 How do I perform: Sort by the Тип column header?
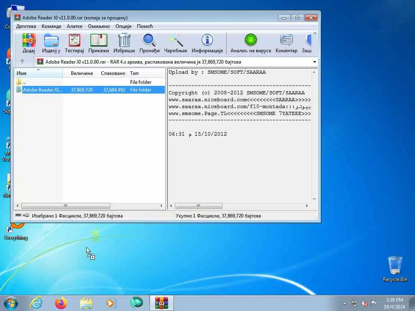(x=147, y=73)
